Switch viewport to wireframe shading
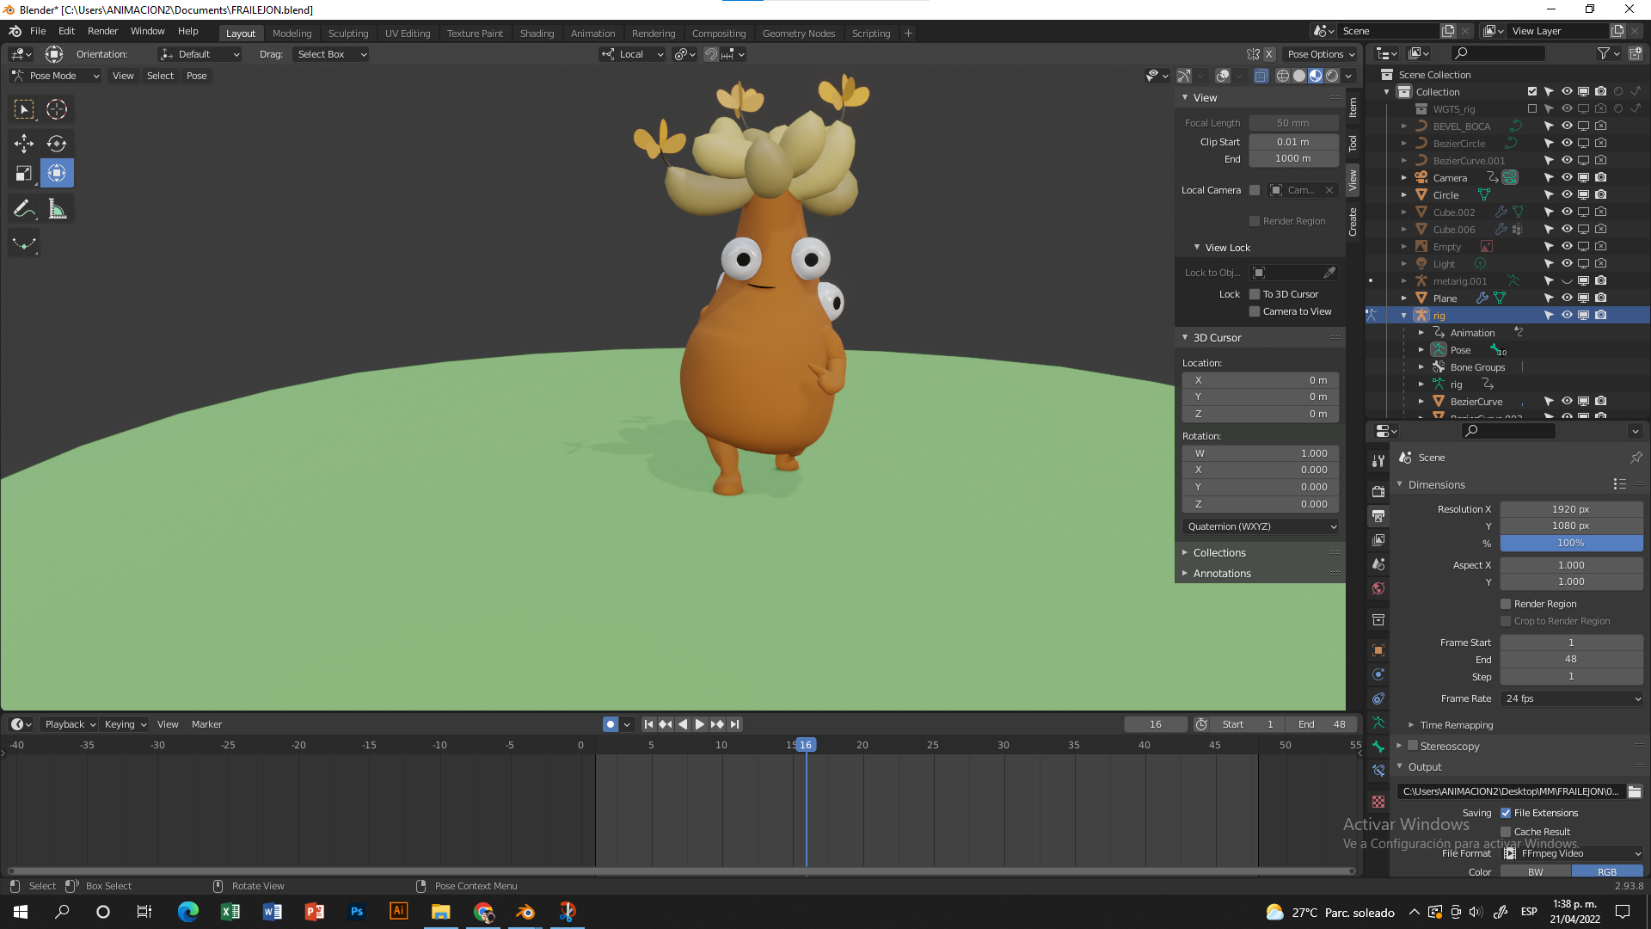Image resolution: width=1651 pixels, height=929 pixels. point(1282,76)
